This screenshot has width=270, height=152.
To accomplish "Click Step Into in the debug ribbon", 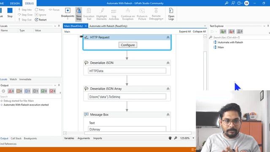I will pyautogui.click(x=25, y=10).
